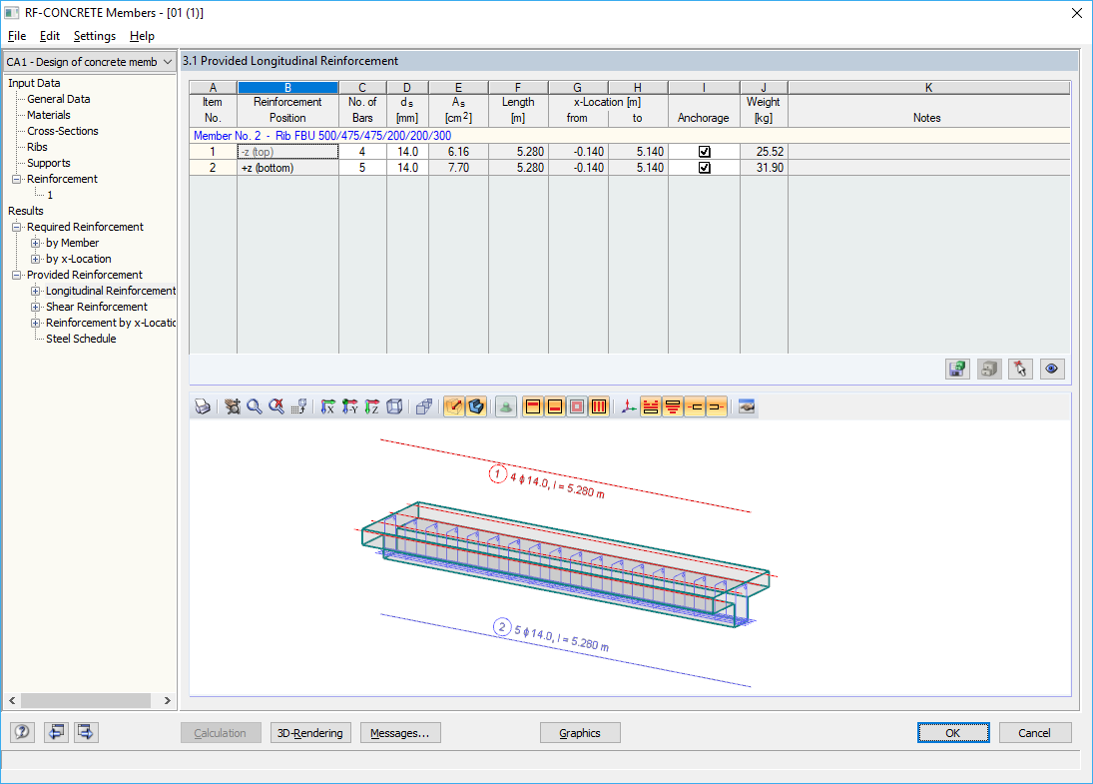The width and height of the screenshot is (1093, 784).
Task: Click the gray drawer cabinet icon
Action: (x=989, y=369)
